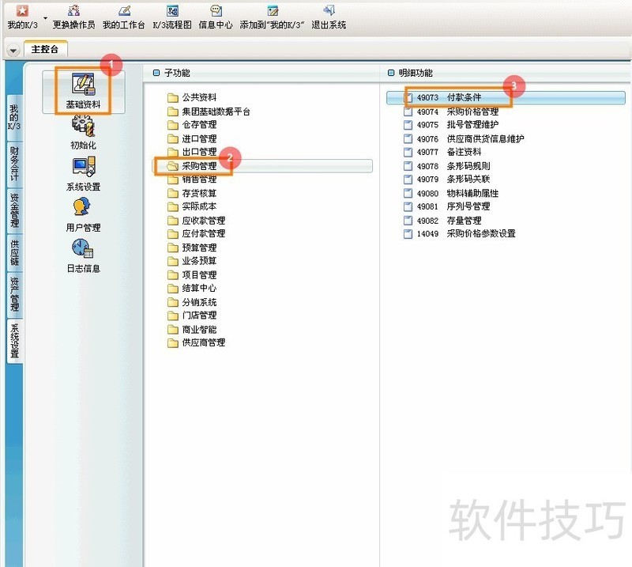Select the 初始化 gear icon
Screen dimensions: 632x567
click(83, 130)
